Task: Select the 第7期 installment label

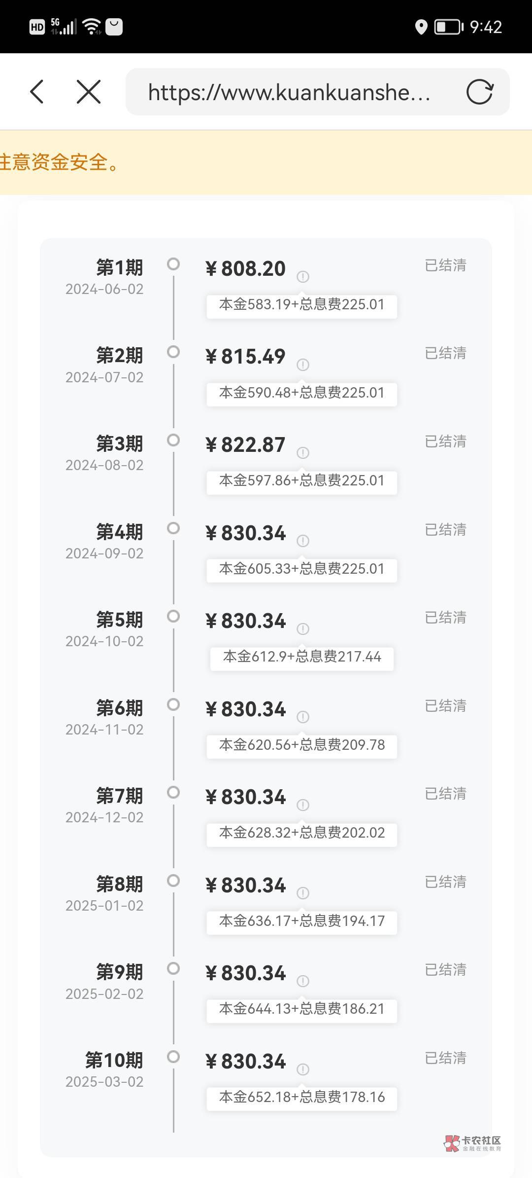Action: coord(119,796)
